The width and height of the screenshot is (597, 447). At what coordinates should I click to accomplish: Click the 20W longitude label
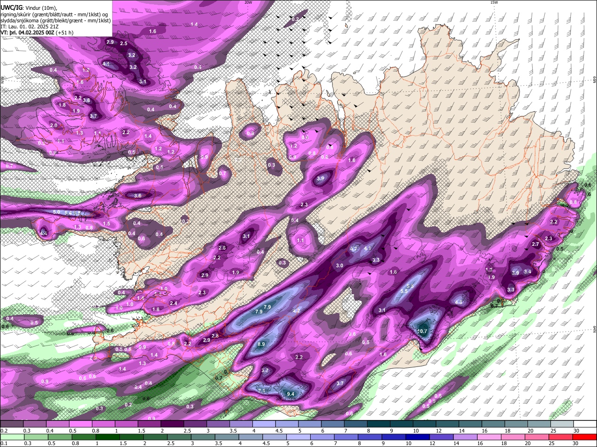[x=248, y=2]
